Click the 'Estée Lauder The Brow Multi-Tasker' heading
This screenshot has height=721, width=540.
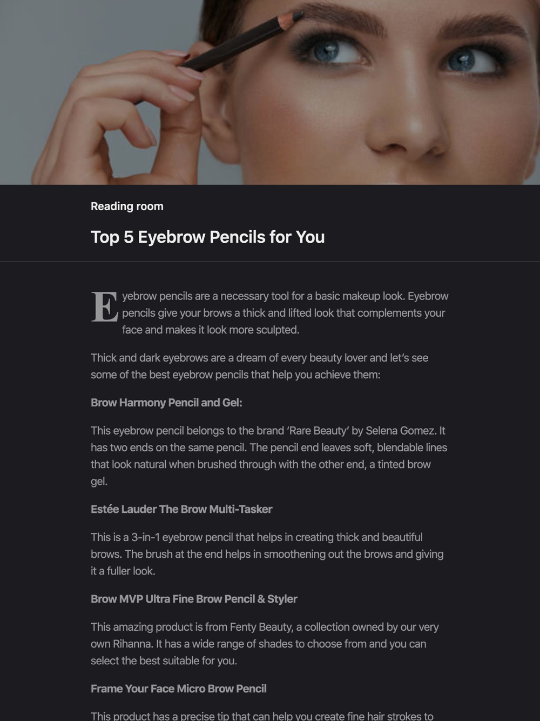[181, 509]
